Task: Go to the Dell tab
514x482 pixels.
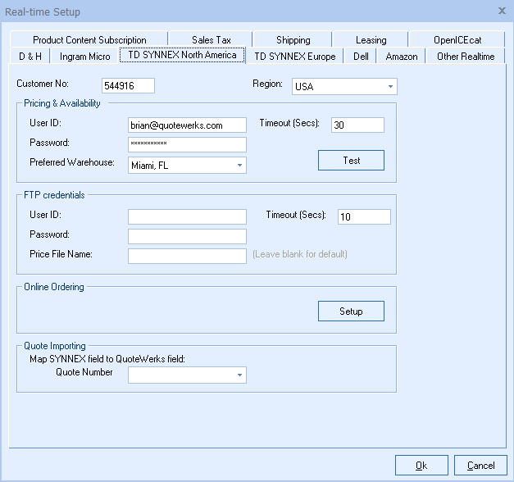Action: 361,57
